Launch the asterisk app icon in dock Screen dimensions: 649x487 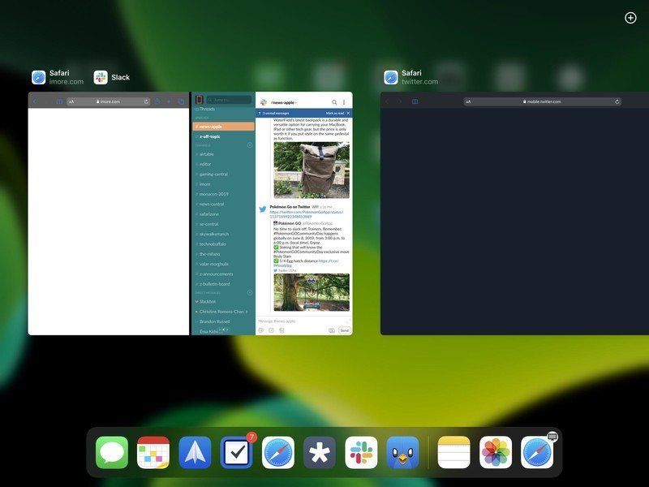tap(320, 452)
